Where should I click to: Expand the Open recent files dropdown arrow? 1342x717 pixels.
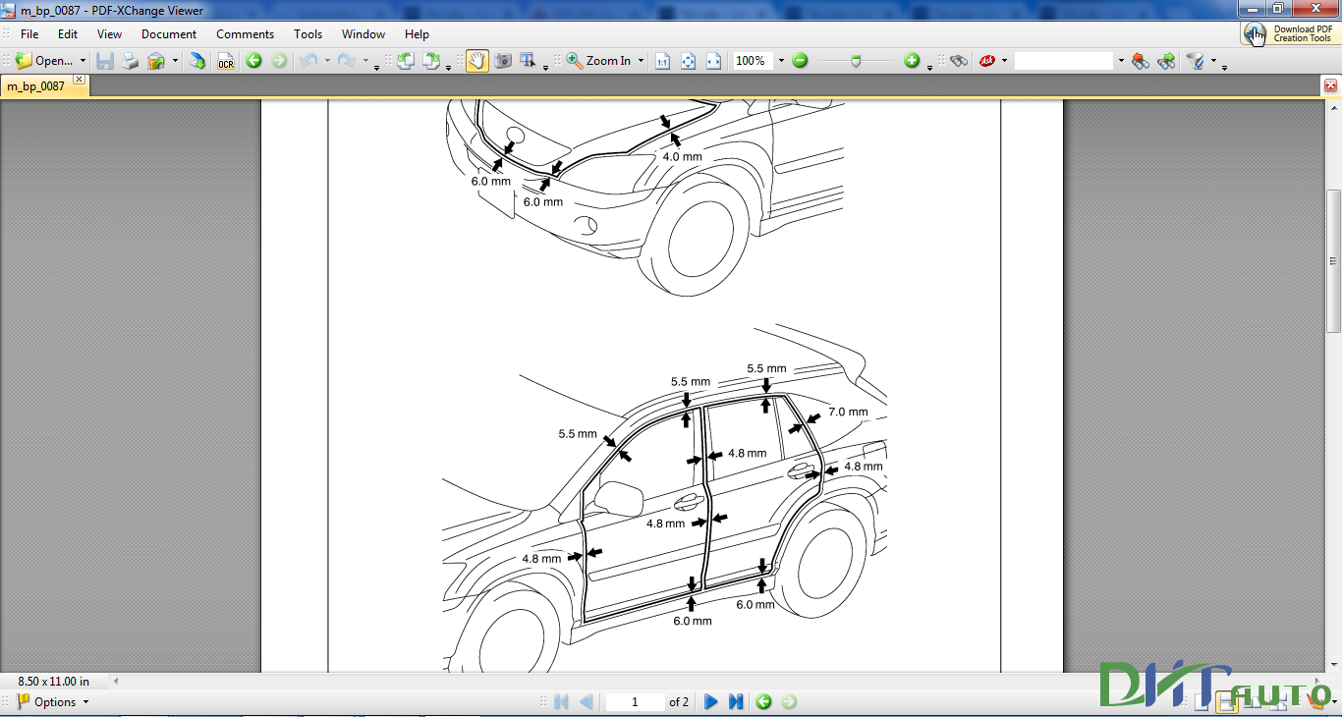[x=83, y=61]
